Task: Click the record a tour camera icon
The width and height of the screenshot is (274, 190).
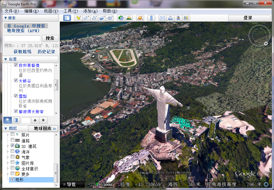Action: coord(110,18)
